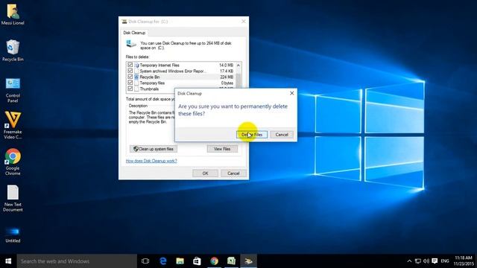
Task: Open the Windows Store taskbar icon
Action: [x=197, y=261]
